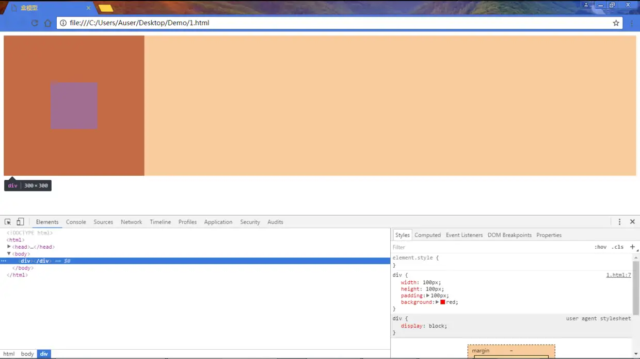Select the Properties sidebar tab

click(549, 235)
